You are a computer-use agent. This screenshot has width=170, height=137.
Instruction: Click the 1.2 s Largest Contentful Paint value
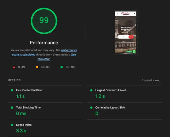[100, 96]
